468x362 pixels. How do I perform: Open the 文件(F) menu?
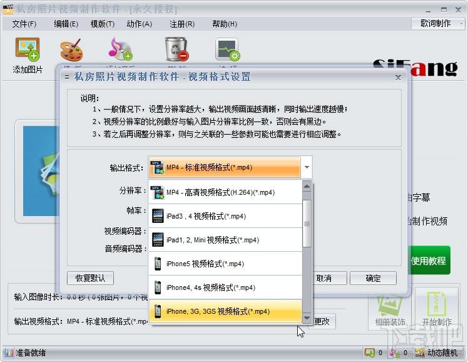point(24,24)
